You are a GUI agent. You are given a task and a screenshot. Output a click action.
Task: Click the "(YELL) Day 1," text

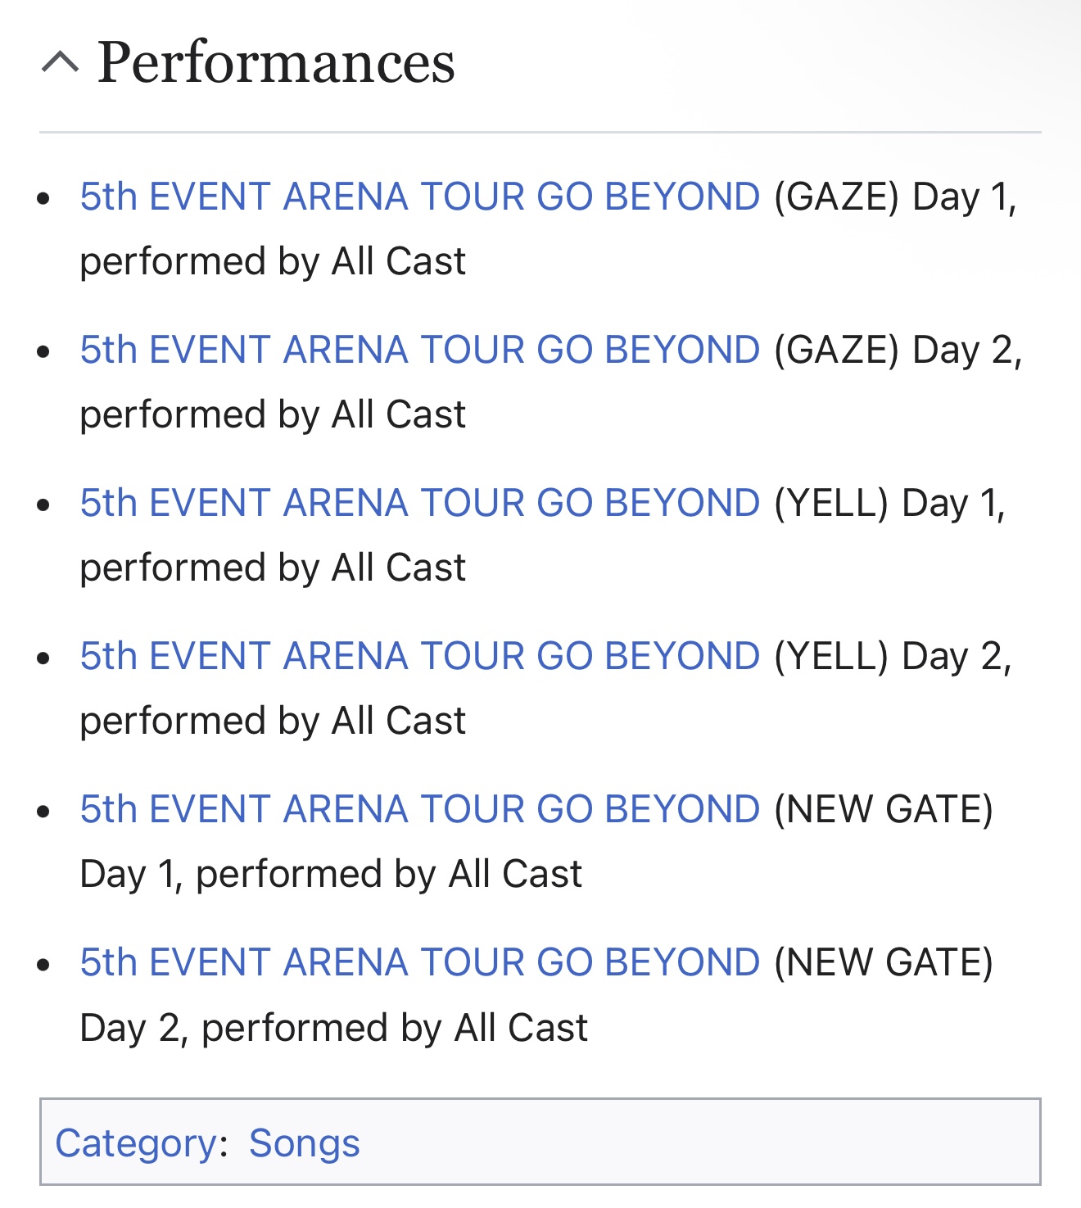(889, 503)
